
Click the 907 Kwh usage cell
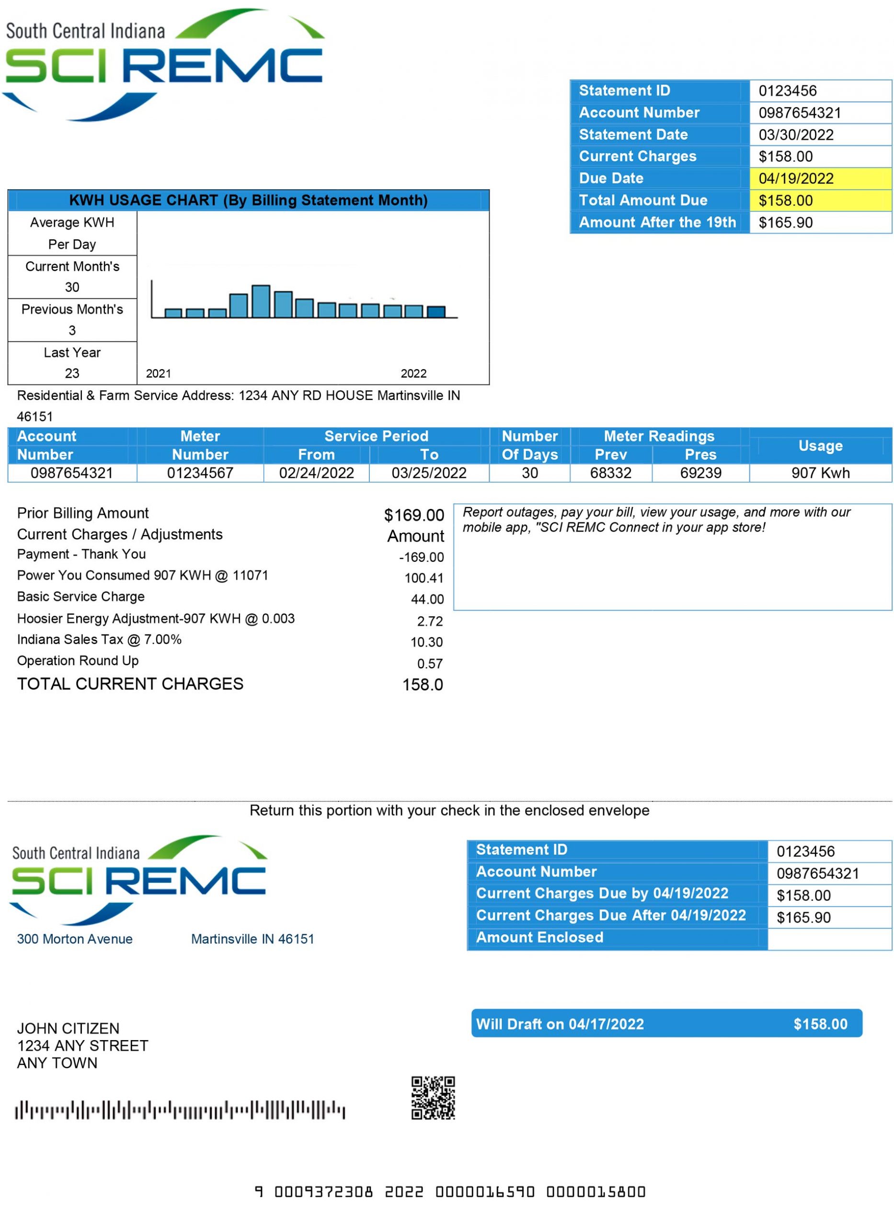[820, 473]
